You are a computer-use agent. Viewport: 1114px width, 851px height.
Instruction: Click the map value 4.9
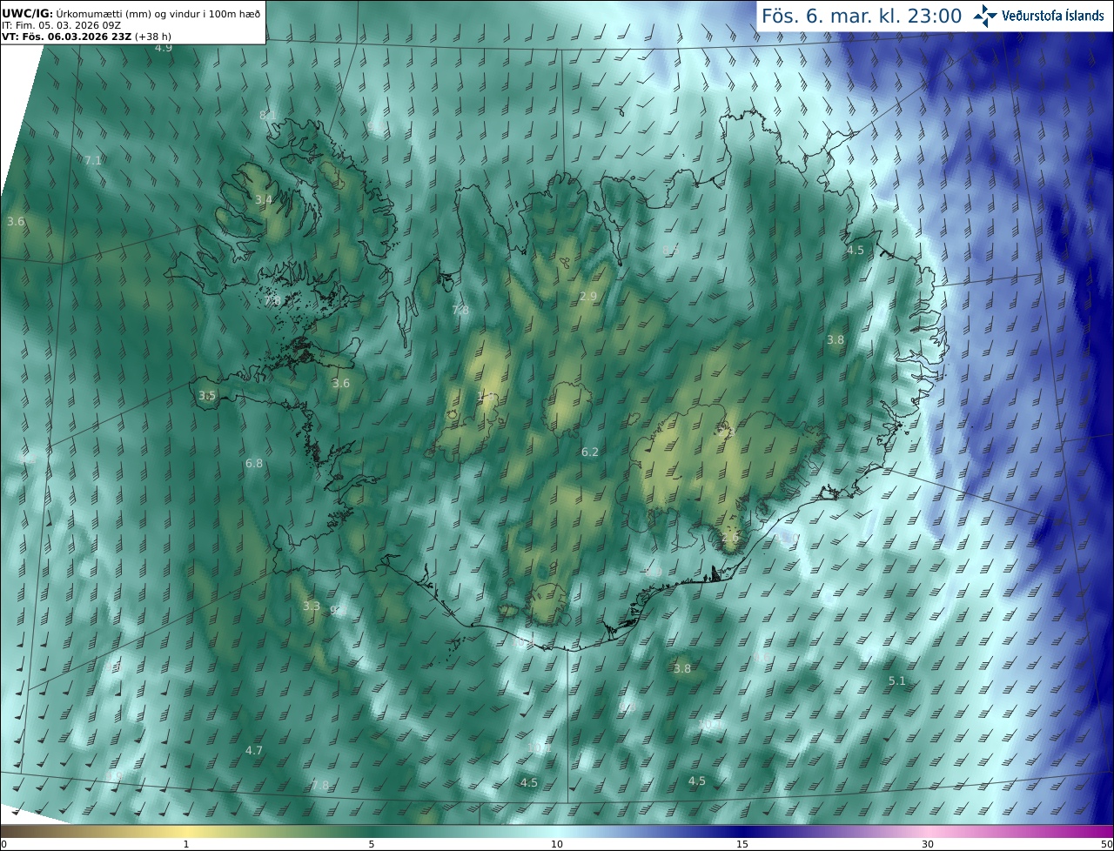pyautogui.click(x=164, y=48)
